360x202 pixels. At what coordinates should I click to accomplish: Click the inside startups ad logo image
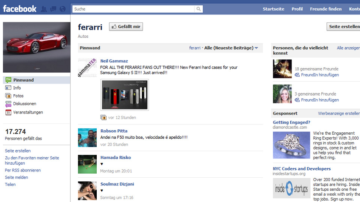[x=292, y=188]
